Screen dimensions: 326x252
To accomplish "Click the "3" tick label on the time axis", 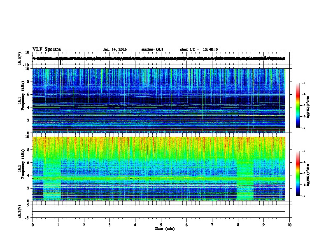I will [x=109, y=225].
